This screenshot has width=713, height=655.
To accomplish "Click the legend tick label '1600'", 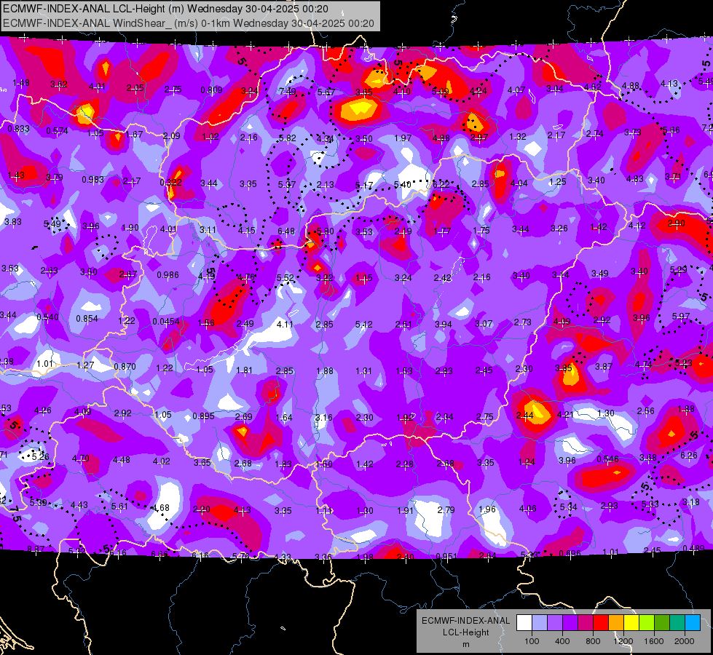I will (654, 641).
